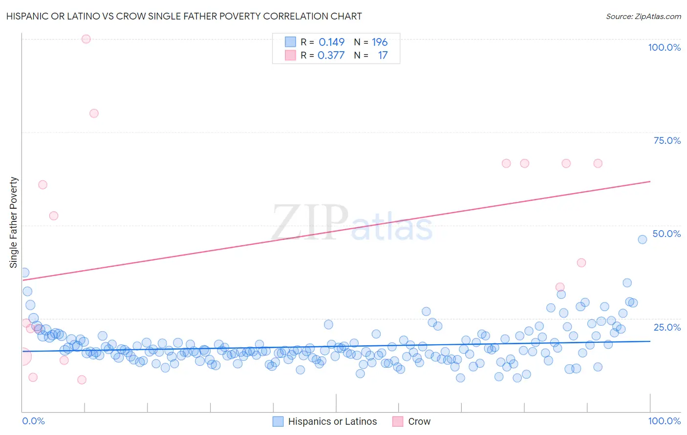Image resolution: width=687 pixels, height=435 pixels.
Task: Click the 100.0% x-axis label
Action: pos(665,421)
